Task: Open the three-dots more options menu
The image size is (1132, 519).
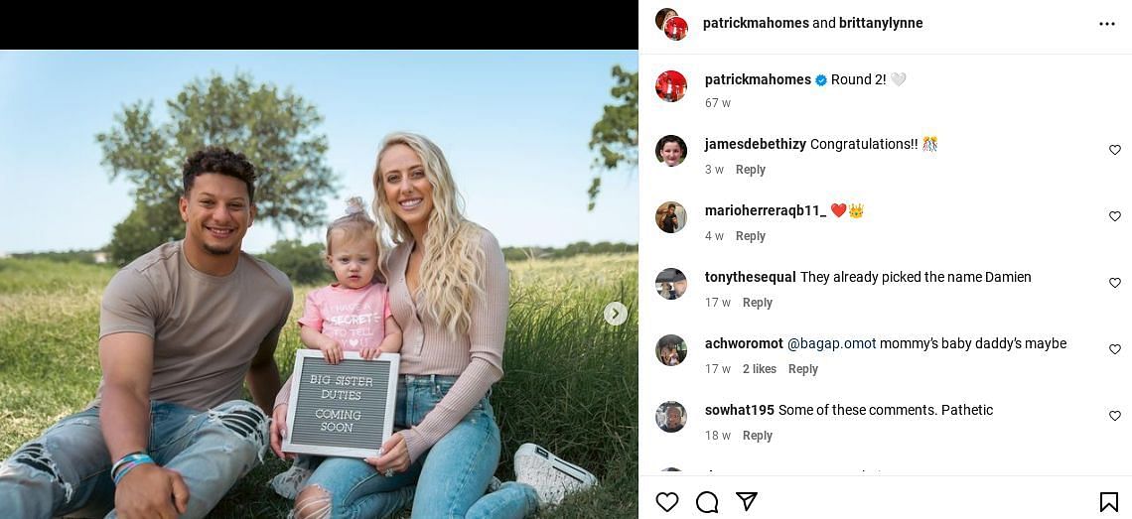Action: point(1107,24)
